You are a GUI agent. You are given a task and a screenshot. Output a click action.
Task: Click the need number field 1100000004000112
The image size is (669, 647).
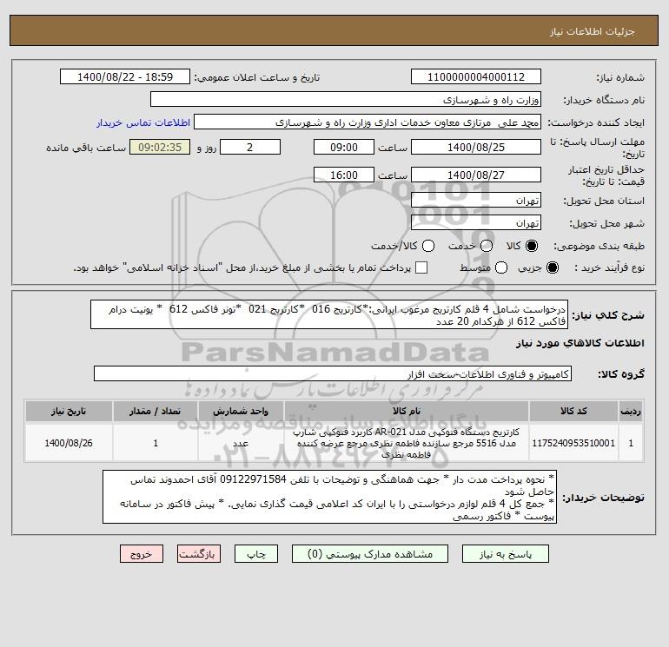pos(476,77)
